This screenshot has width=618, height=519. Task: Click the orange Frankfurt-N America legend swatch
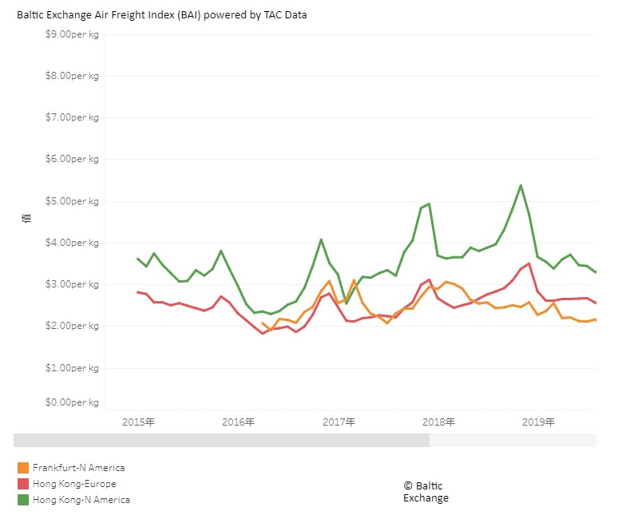coord(22,468)
